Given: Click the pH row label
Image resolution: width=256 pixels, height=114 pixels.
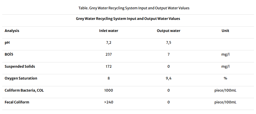Looking at the screenshot, I should [7, 43].
